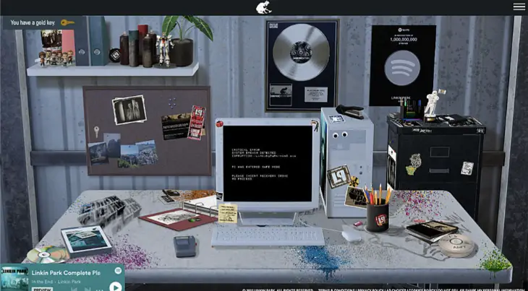
Task: Open the hamburger menu
Action: pos(519,6)
